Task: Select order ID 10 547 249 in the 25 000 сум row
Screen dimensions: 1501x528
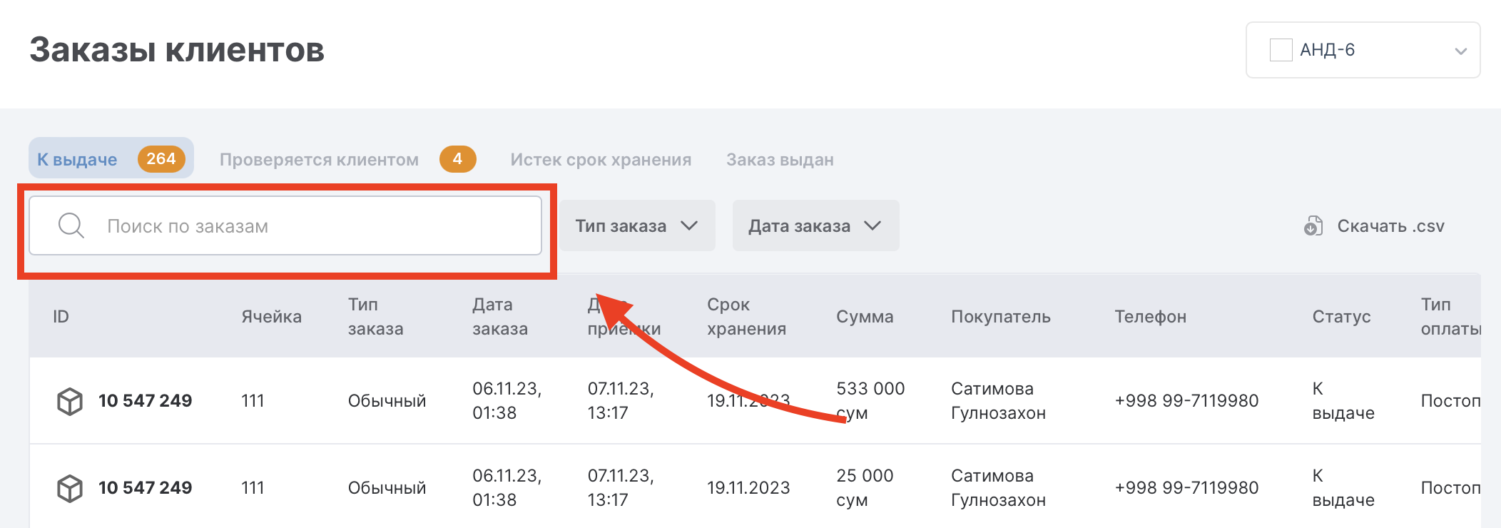Action: (146, 487)
